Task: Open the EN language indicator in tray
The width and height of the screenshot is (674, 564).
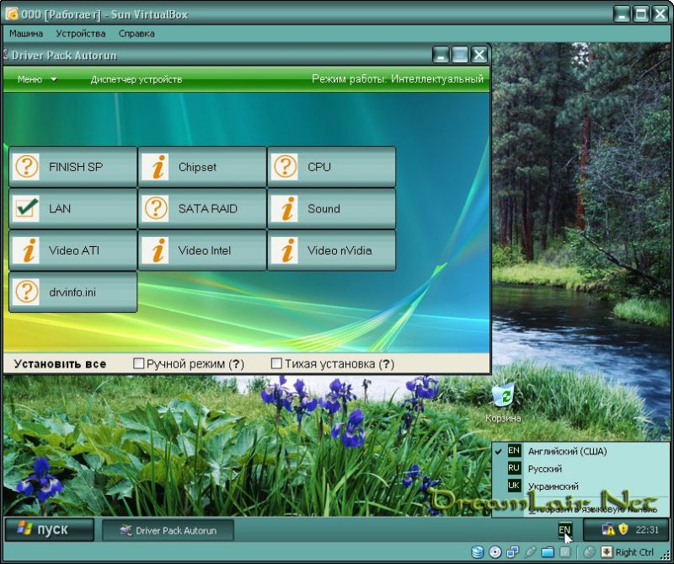Action: pos(564,529)
